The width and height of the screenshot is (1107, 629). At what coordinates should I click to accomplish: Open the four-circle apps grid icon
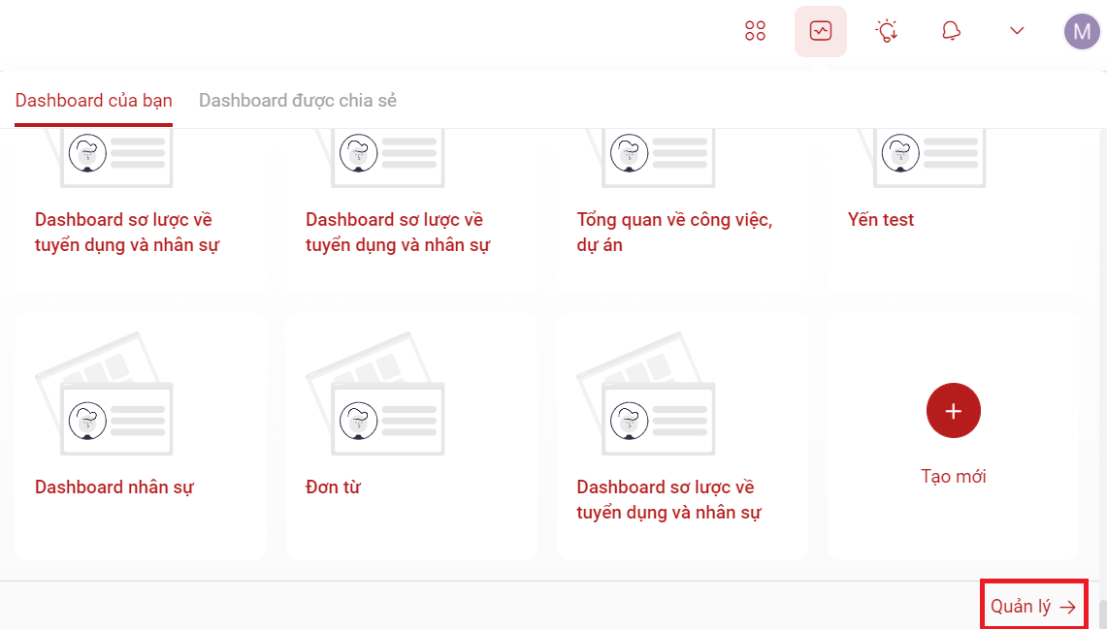click(x=755, y=31)
